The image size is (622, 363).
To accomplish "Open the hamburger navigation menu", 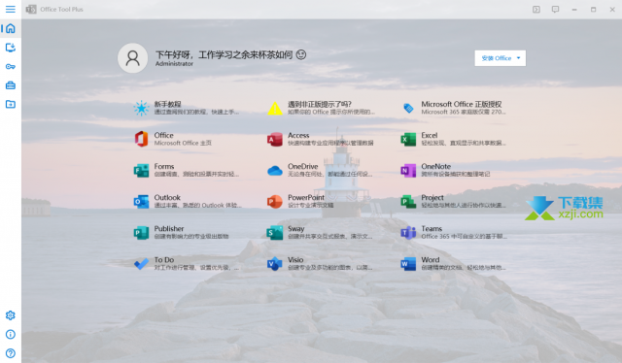I will coord(11,9).
